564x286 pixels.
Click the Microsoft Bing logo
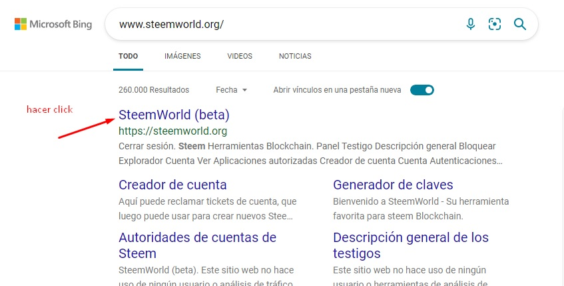(x=53, y=24)
